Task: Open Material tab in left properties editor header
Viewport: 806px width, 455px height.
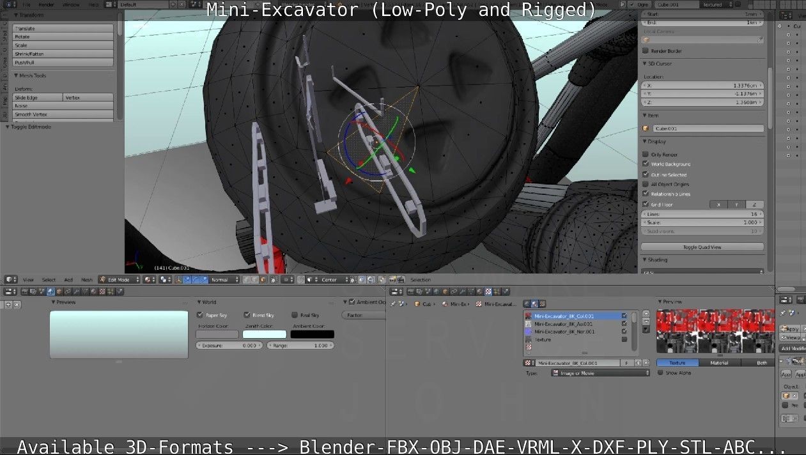Action: (93, 291)
